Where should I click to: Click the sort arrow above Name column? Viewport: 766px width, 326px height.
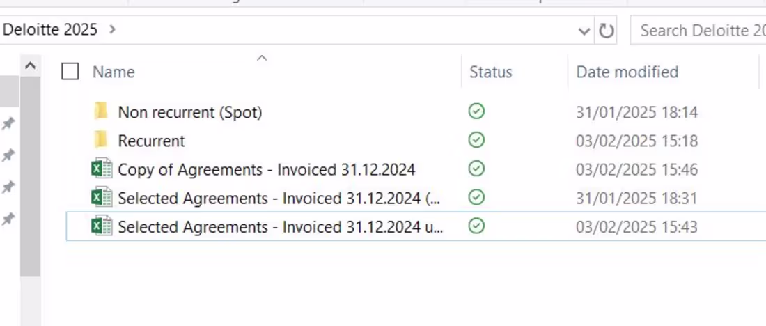(262, 59)
